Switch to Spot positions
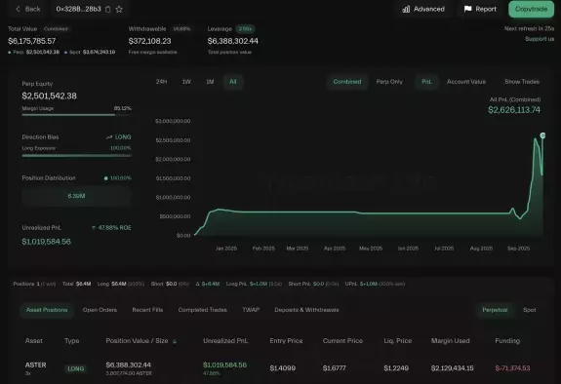561x384 pixels. point(530,310)
